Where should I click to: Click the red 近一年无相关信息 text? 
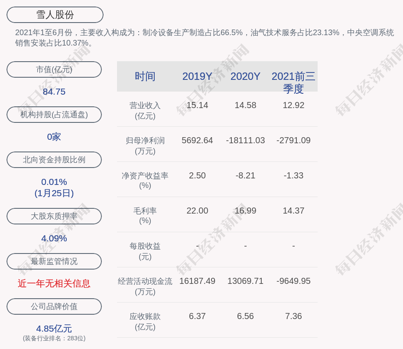(54, 283)
